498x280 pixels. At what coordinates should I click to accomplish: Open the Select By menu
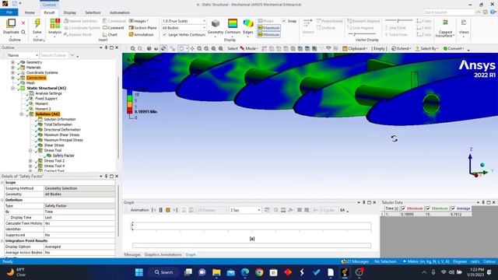[427, 48]
